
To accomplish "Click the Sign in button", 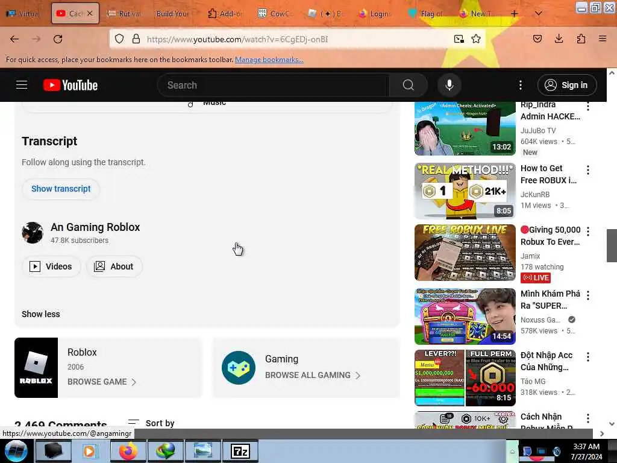I will pos(566,85).
